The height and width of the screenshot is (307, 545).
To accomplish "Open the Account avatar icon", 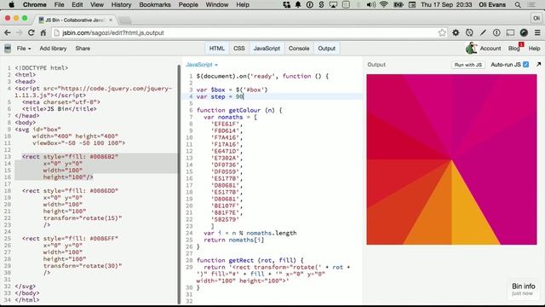I will tap(471, 48).
